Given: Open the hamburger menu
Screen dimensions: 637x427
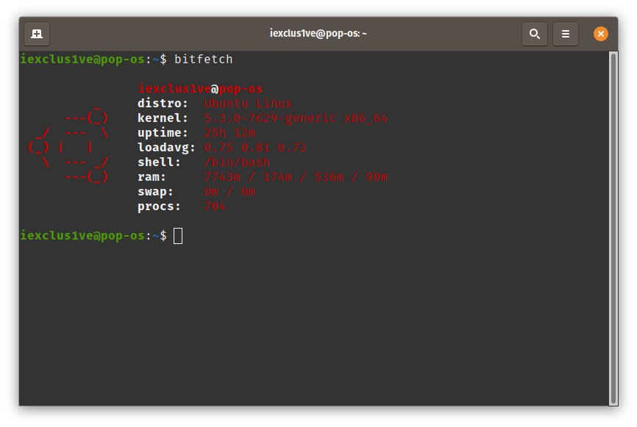Looking at the screenshot, I should point(565,34).
